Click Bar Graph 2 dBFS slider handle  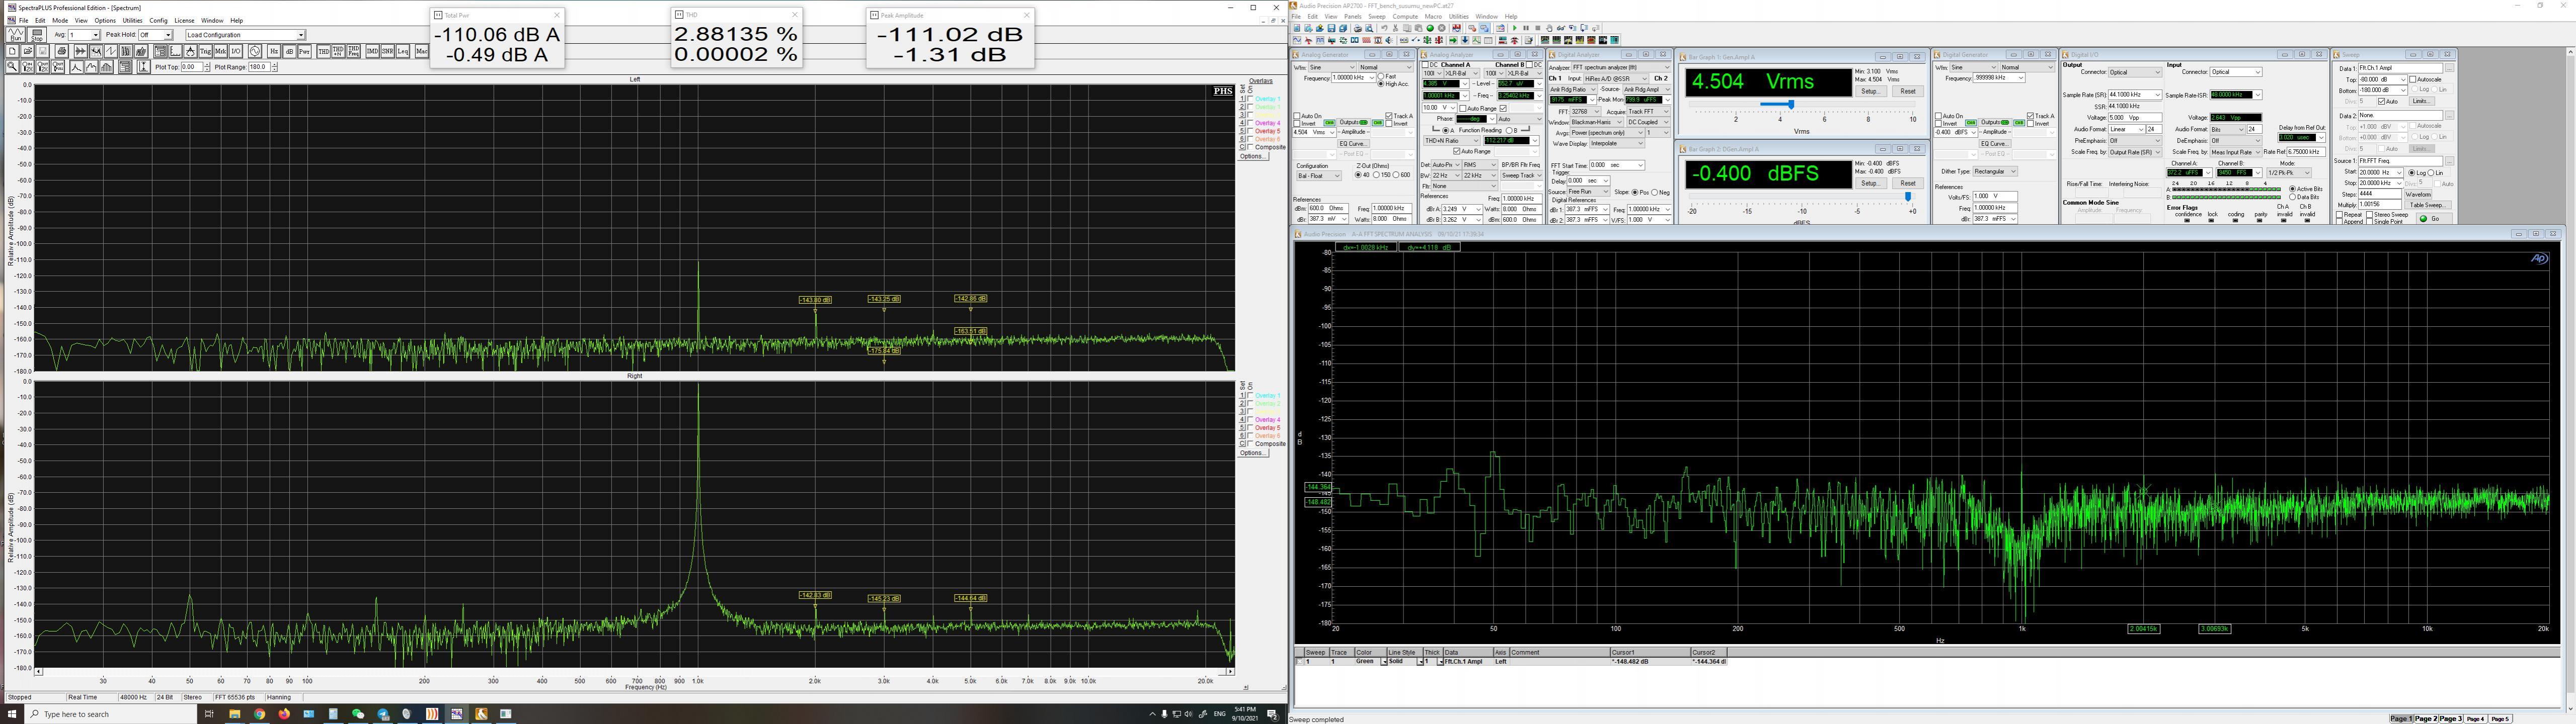(1908, 197)
